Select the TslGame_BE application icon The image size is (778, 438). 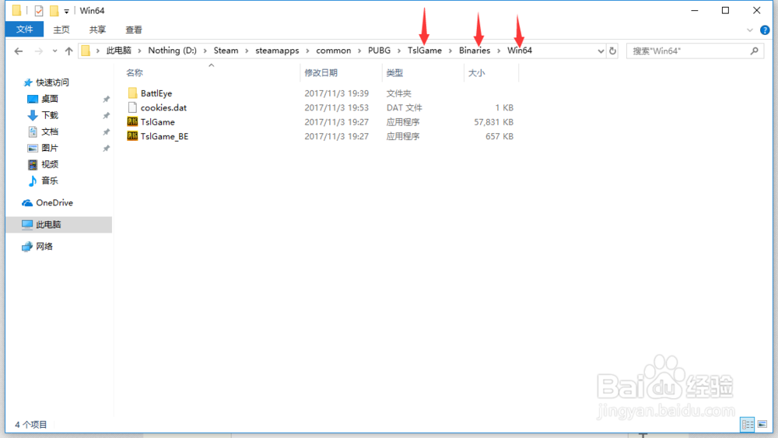132,136
